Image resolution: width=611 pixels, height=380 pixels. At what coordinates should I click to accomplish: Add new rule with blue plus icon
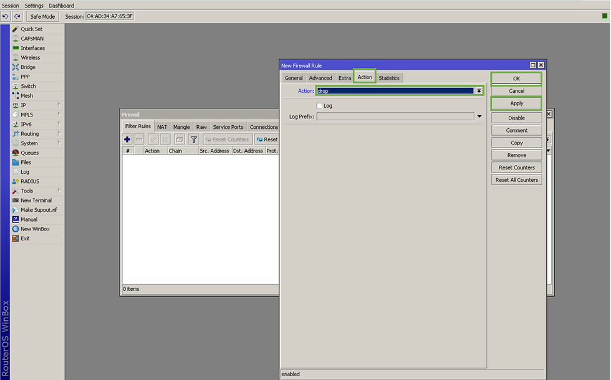point(127,140)
